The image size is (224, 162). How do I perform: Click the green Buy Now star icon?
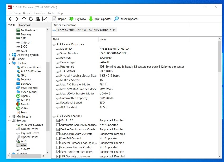(71, 19)
